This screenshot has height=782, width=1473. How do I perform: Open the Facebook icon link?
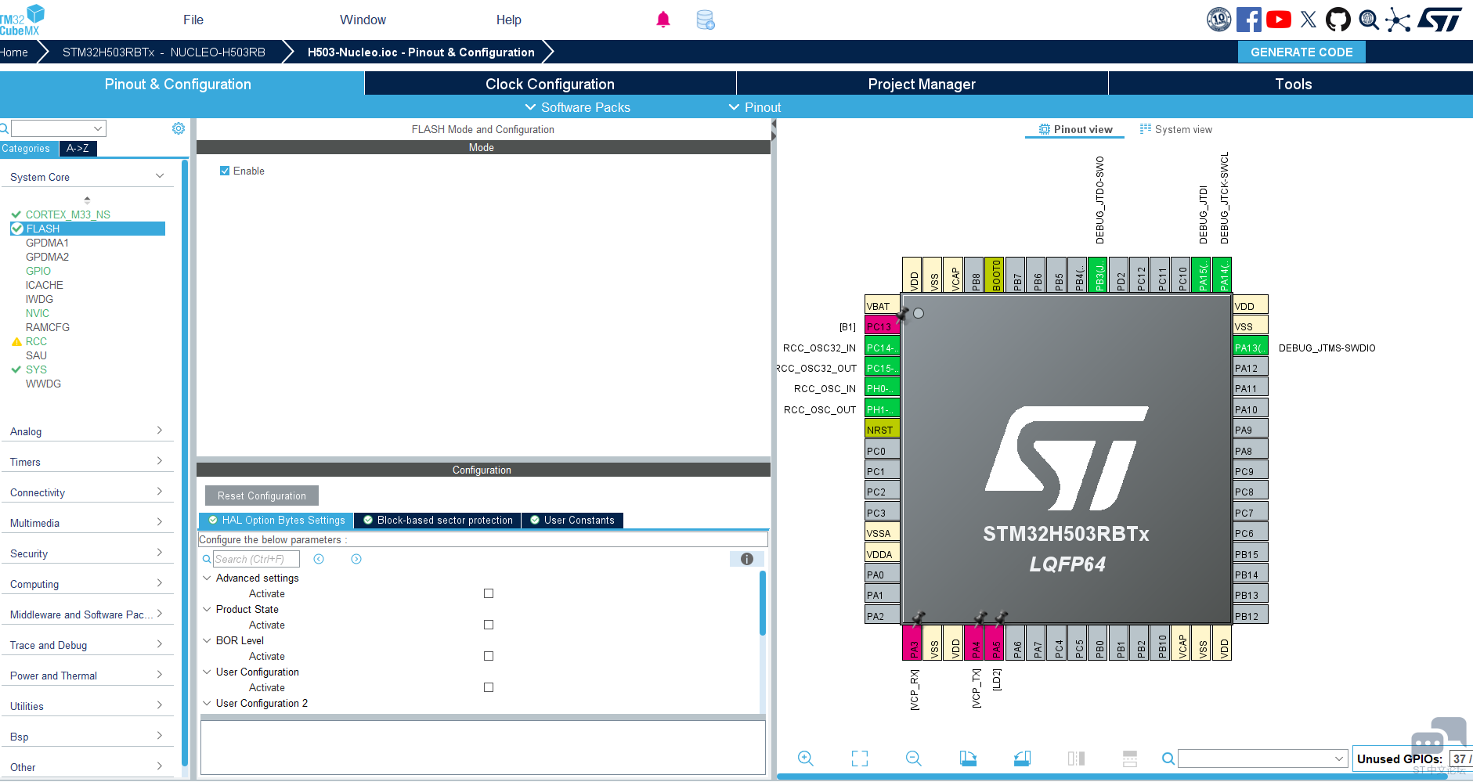(1249, 20)
